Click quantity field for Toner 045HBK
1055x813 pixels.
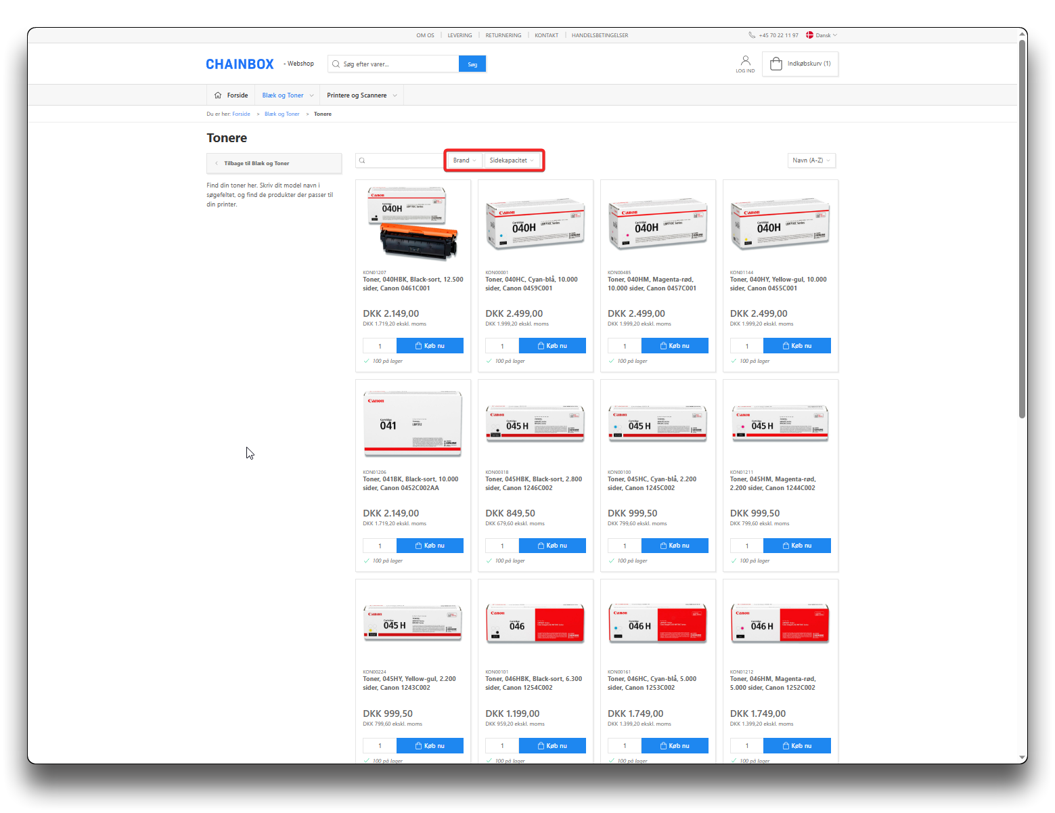click(502, 546)
